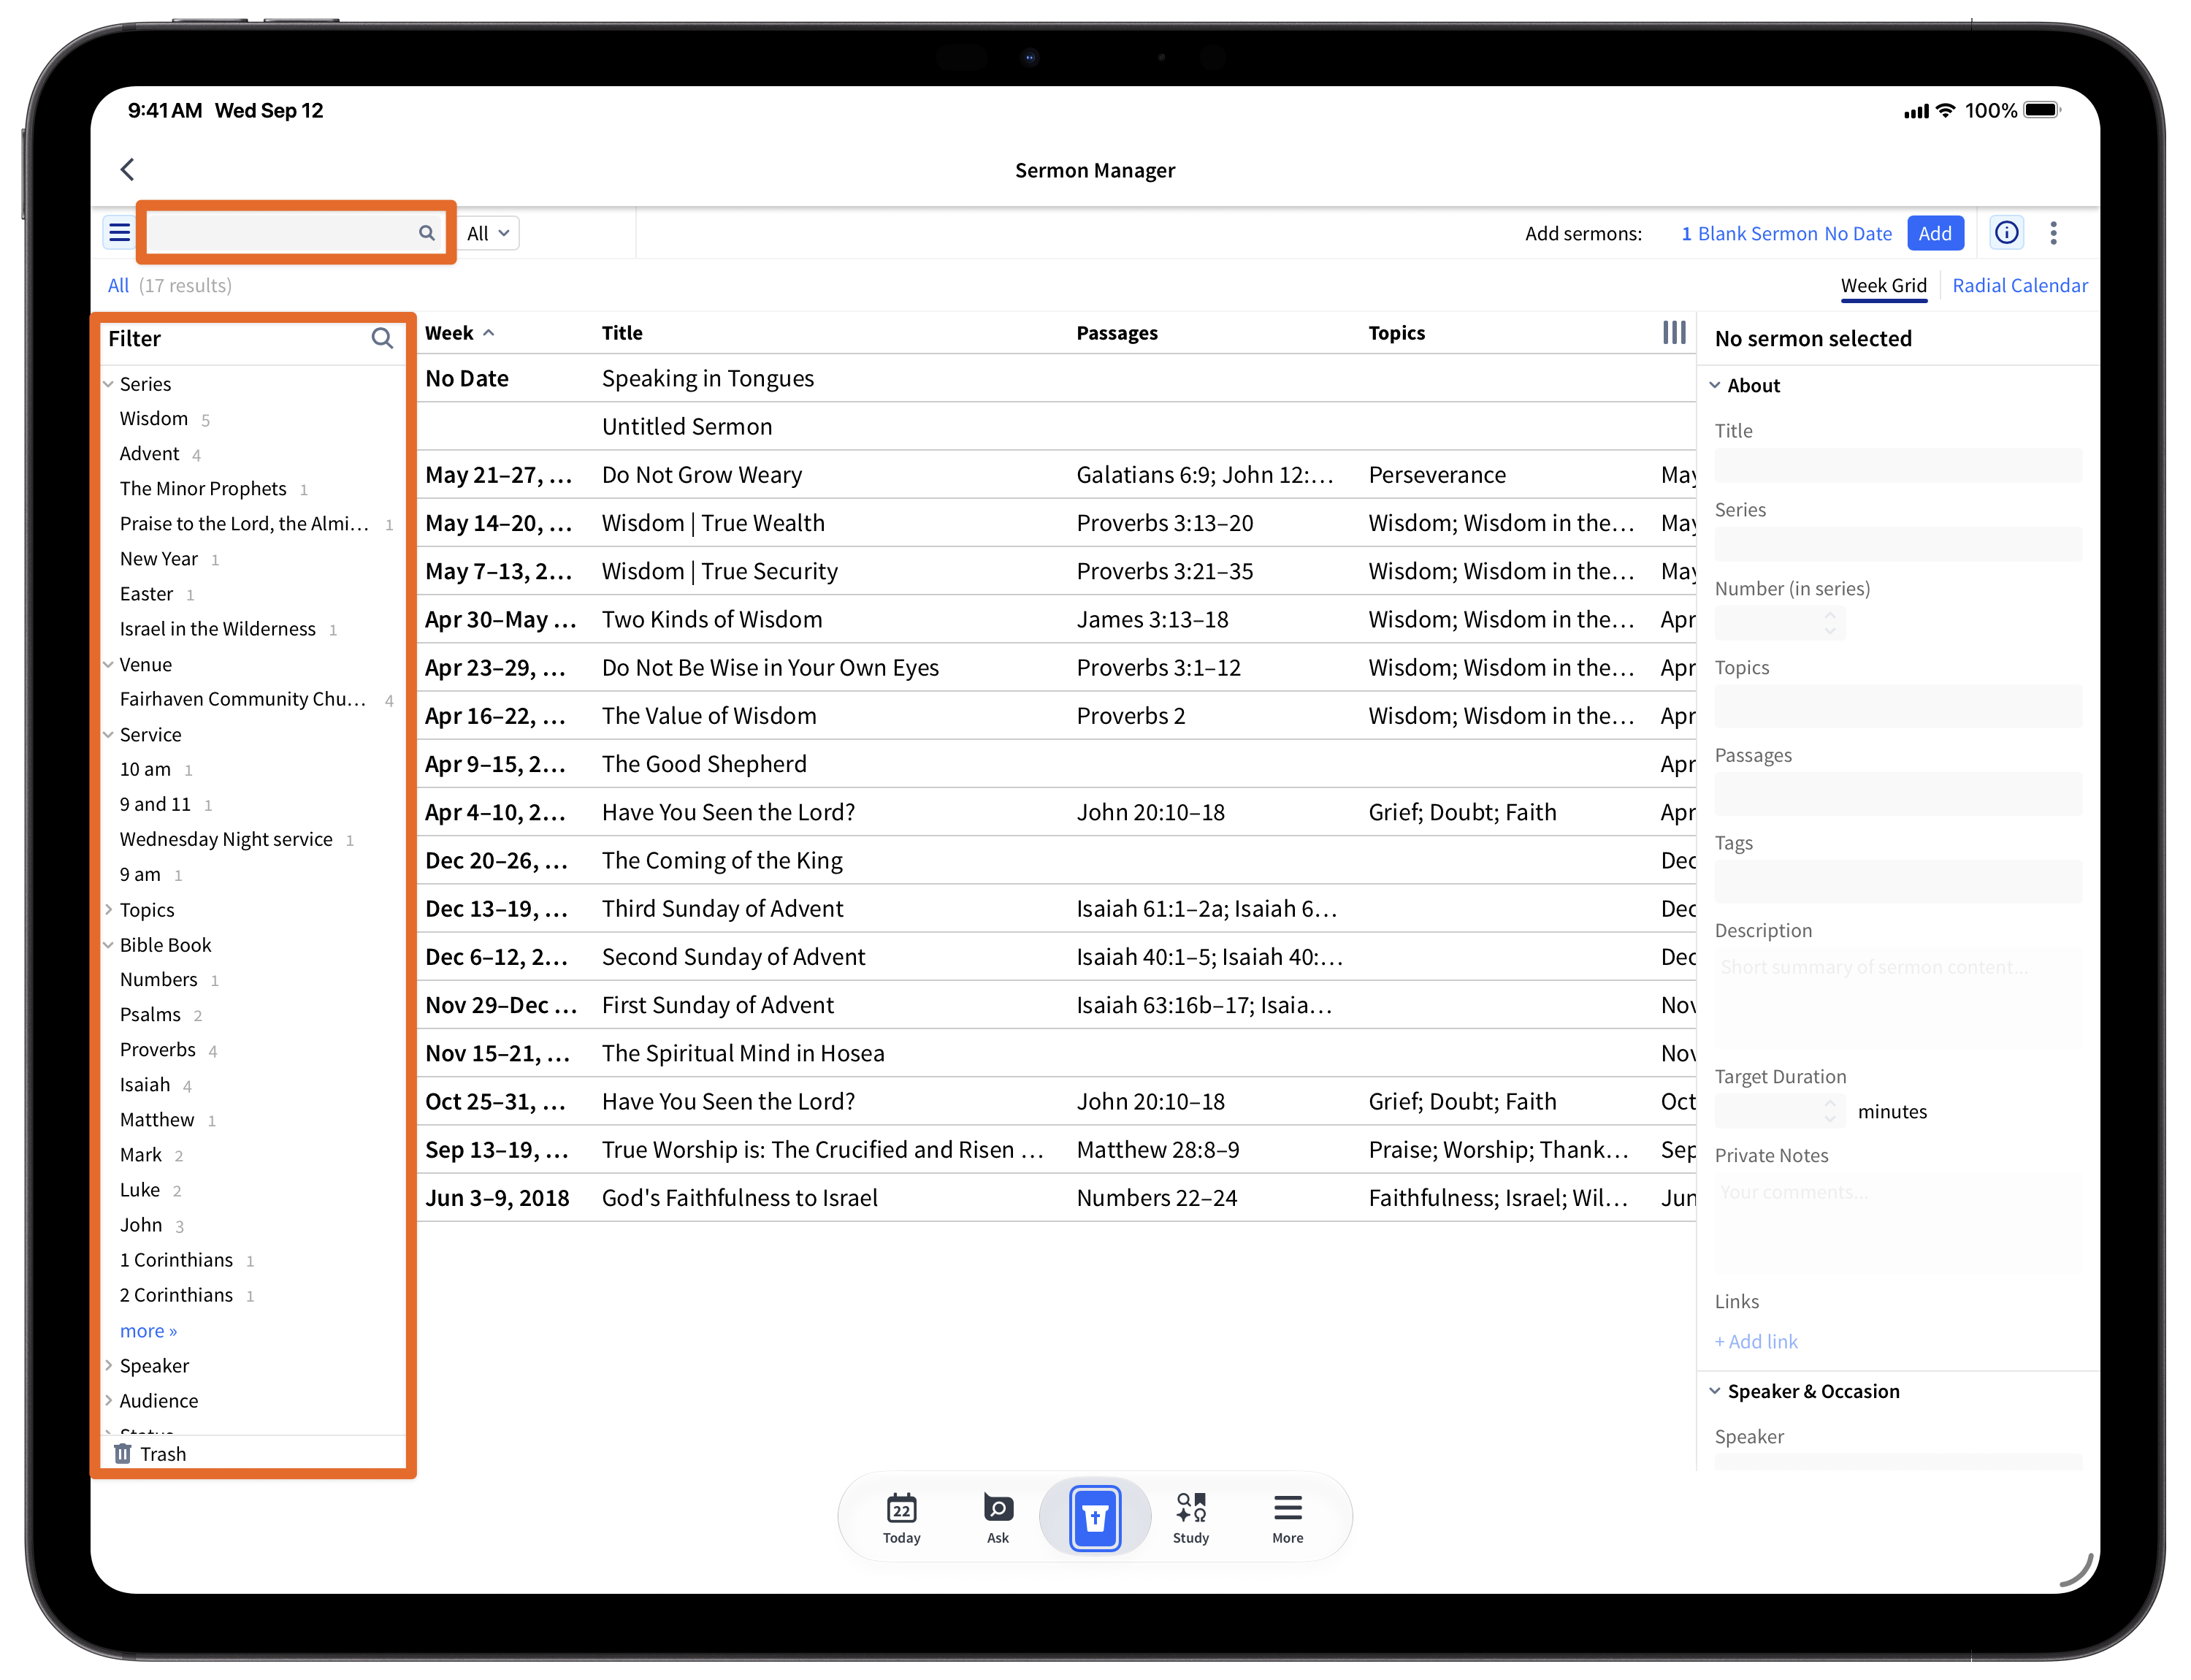2191x1680 pixels.
Task: Click the Trash icon in filter panel
Action: [x=123, y=1453]
